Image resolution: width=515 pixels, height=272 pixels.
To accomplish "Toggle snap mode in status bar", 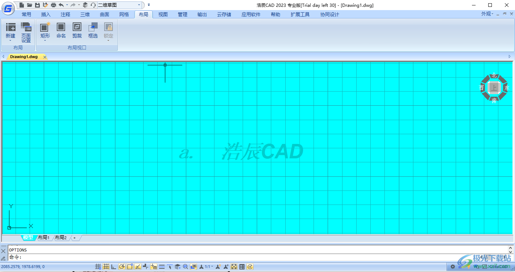I will (98, 267).
